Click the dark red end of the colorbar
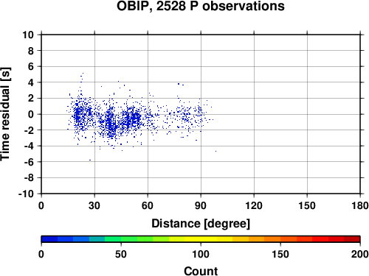 [x=352, y=239]
